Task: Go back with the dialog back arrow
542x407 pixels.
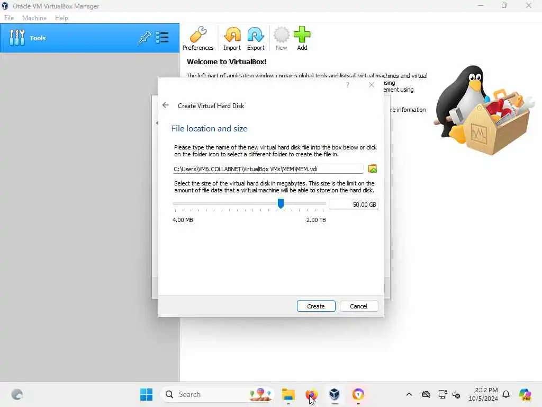Action: (x=166, y=105)
